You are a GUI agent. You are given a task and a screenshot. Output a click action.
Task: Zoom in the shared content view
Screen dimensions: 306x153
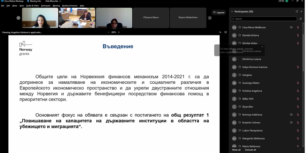(119, 32)
